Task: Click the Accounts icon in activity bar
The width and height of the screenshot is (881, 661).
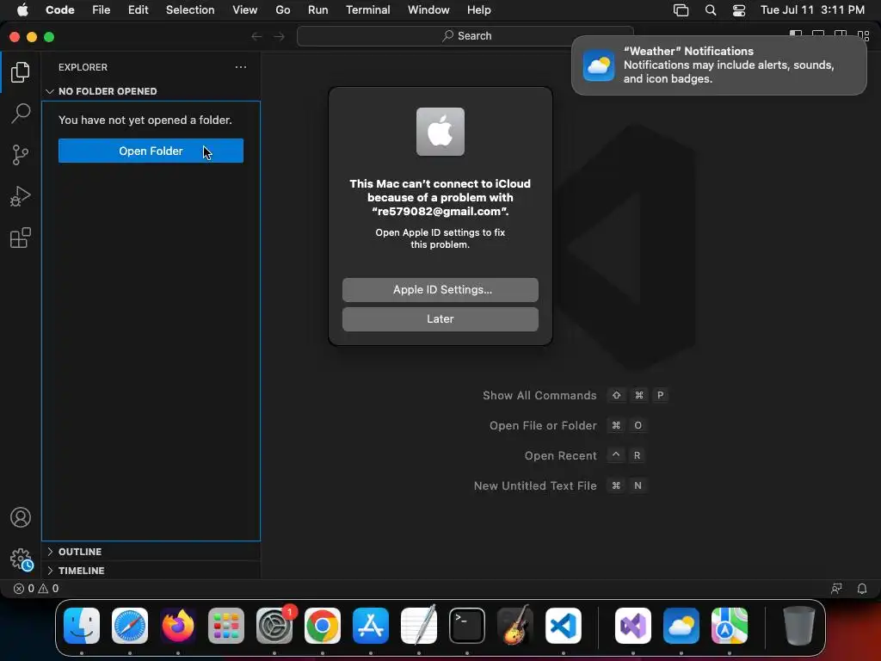Action: [x=21, y=517]
